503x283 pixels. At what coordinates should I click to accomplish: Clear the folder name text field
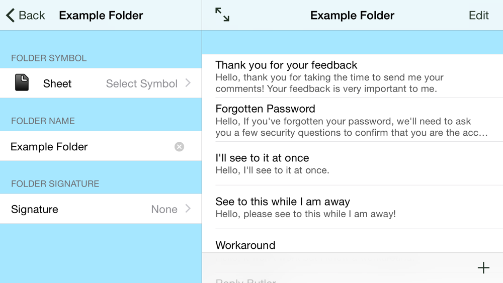tap(180, 147)
